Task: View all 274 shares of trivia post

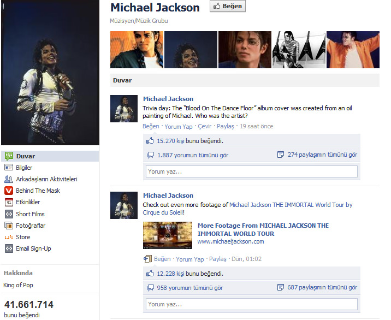Action: [x=322, y=155]
